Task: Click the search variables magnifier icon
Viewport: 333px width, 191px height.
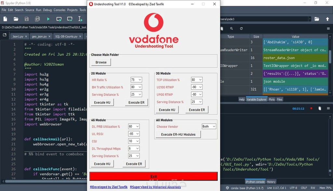Action: click(232, 28)
